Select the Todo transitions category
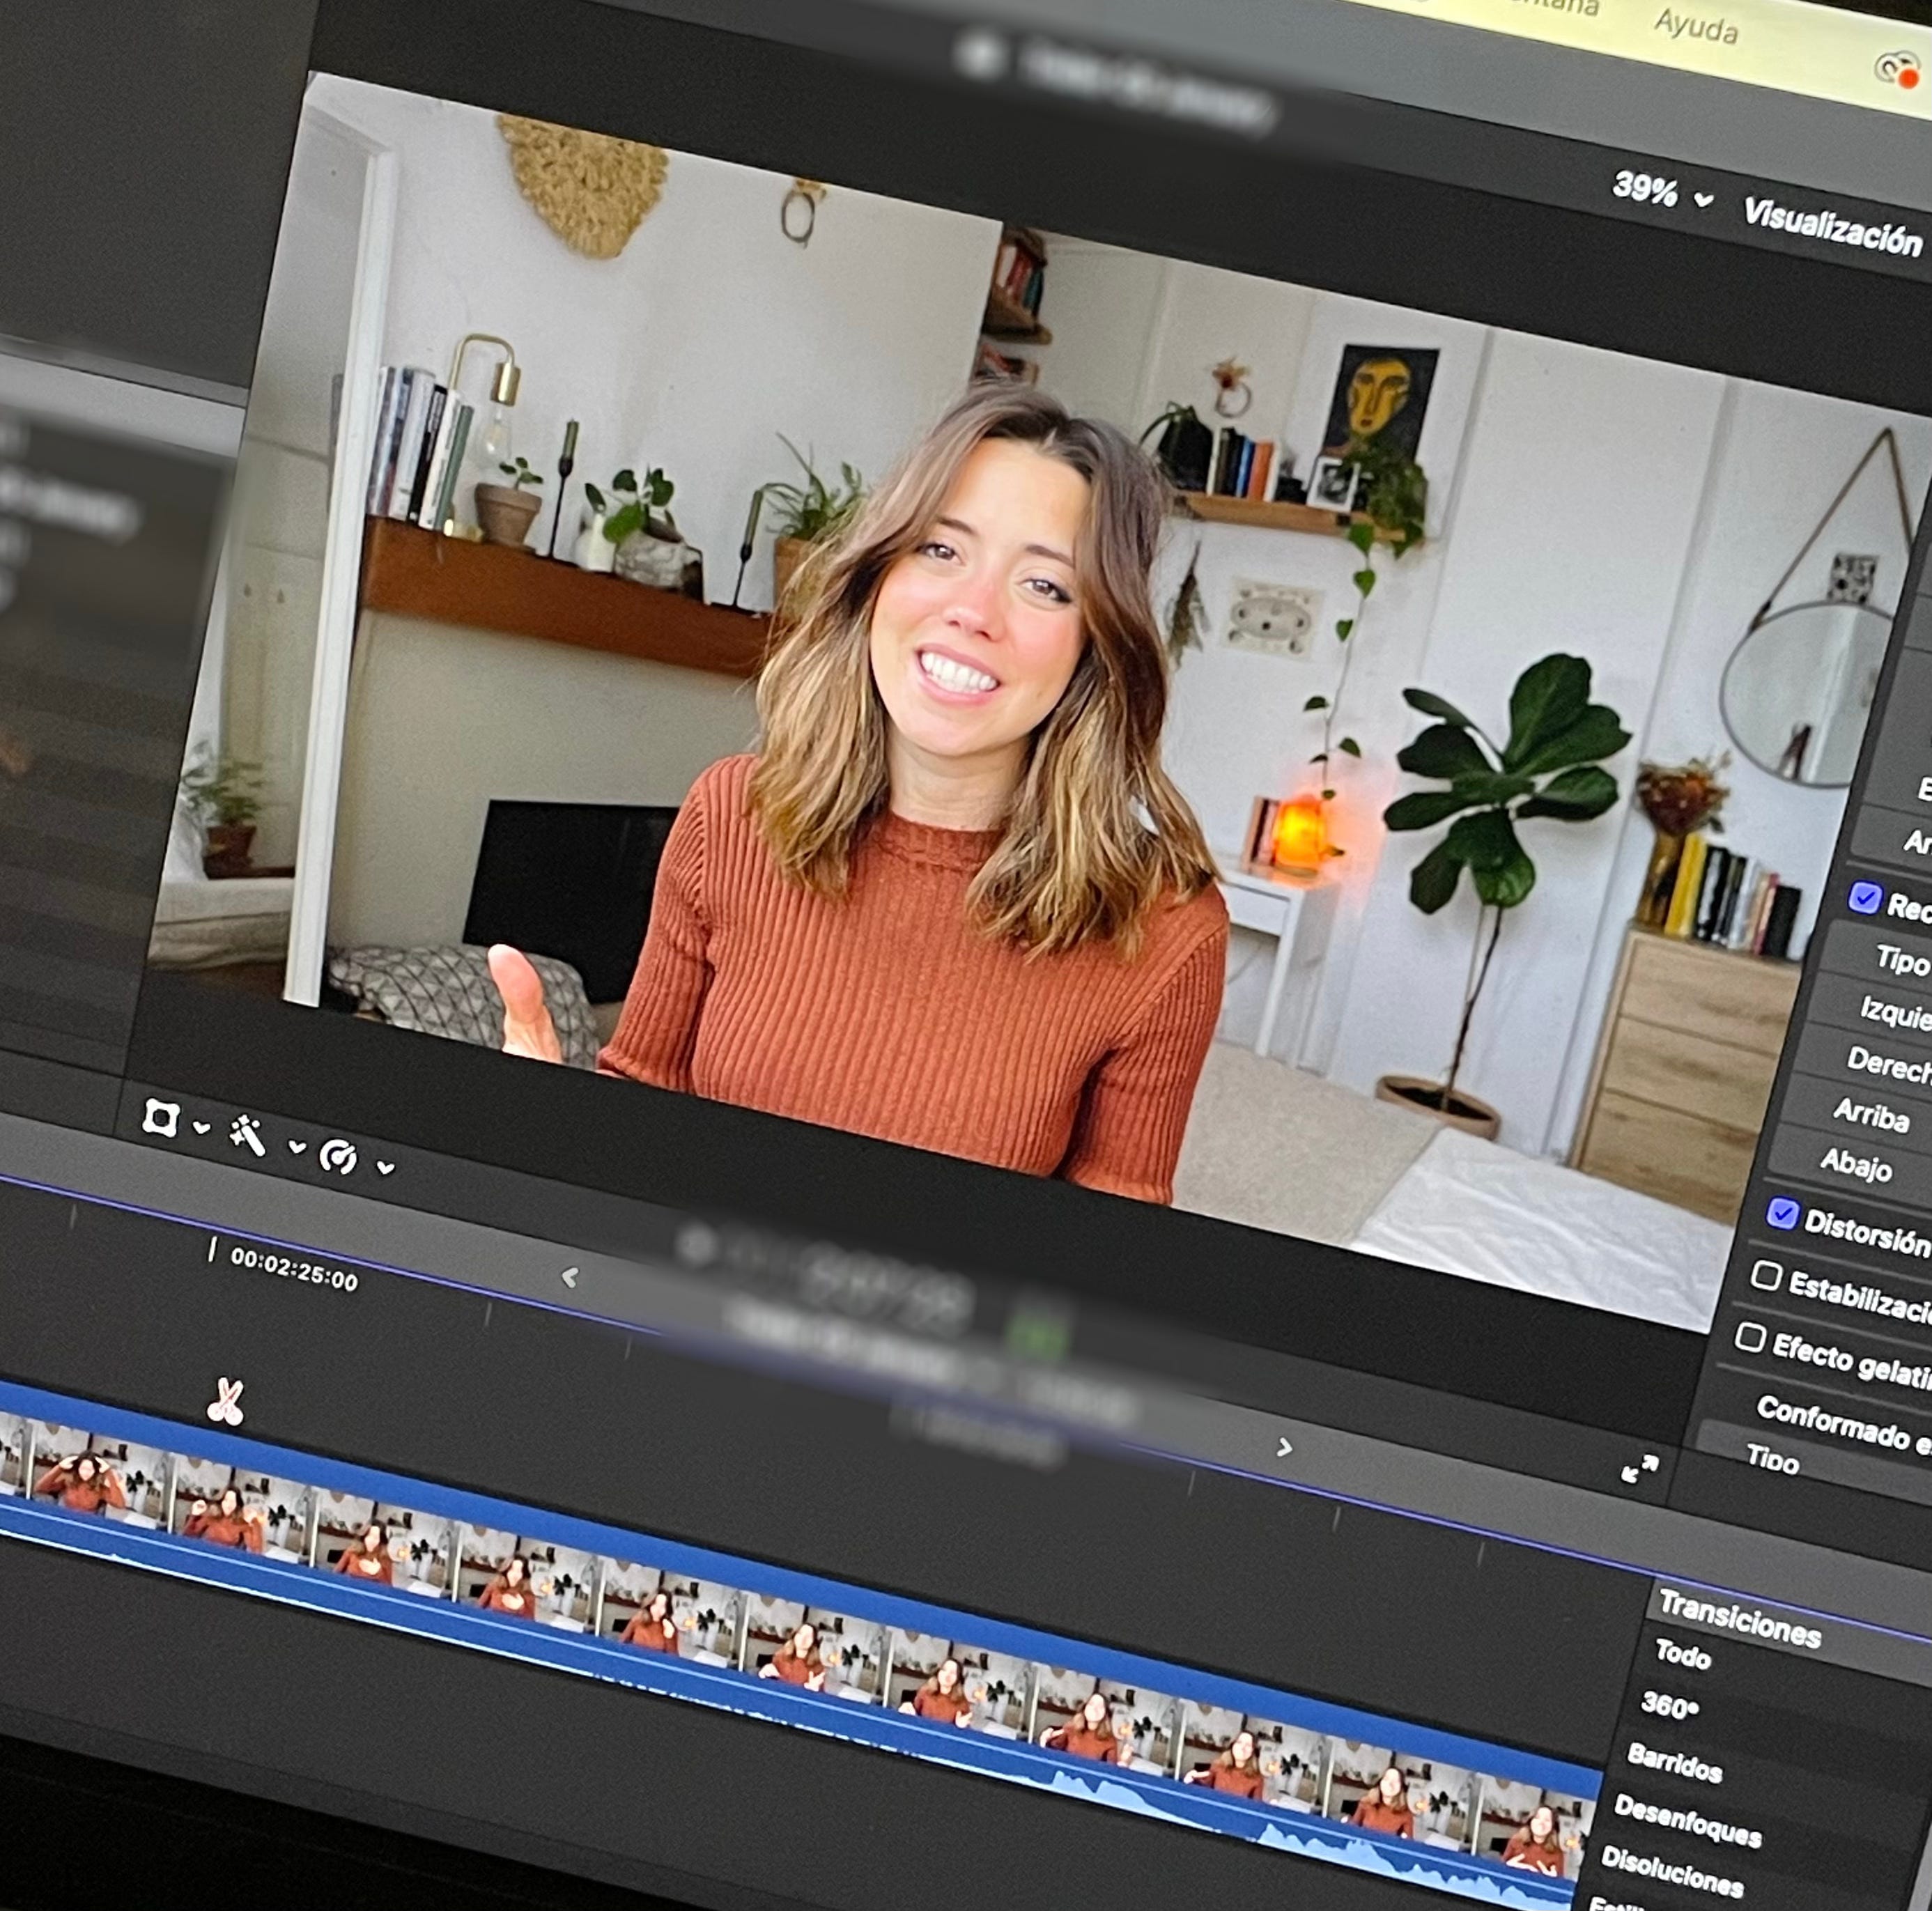Image resolution: width=1932 pixels, height=1911 pixels. click(x=1683, y=1655)
